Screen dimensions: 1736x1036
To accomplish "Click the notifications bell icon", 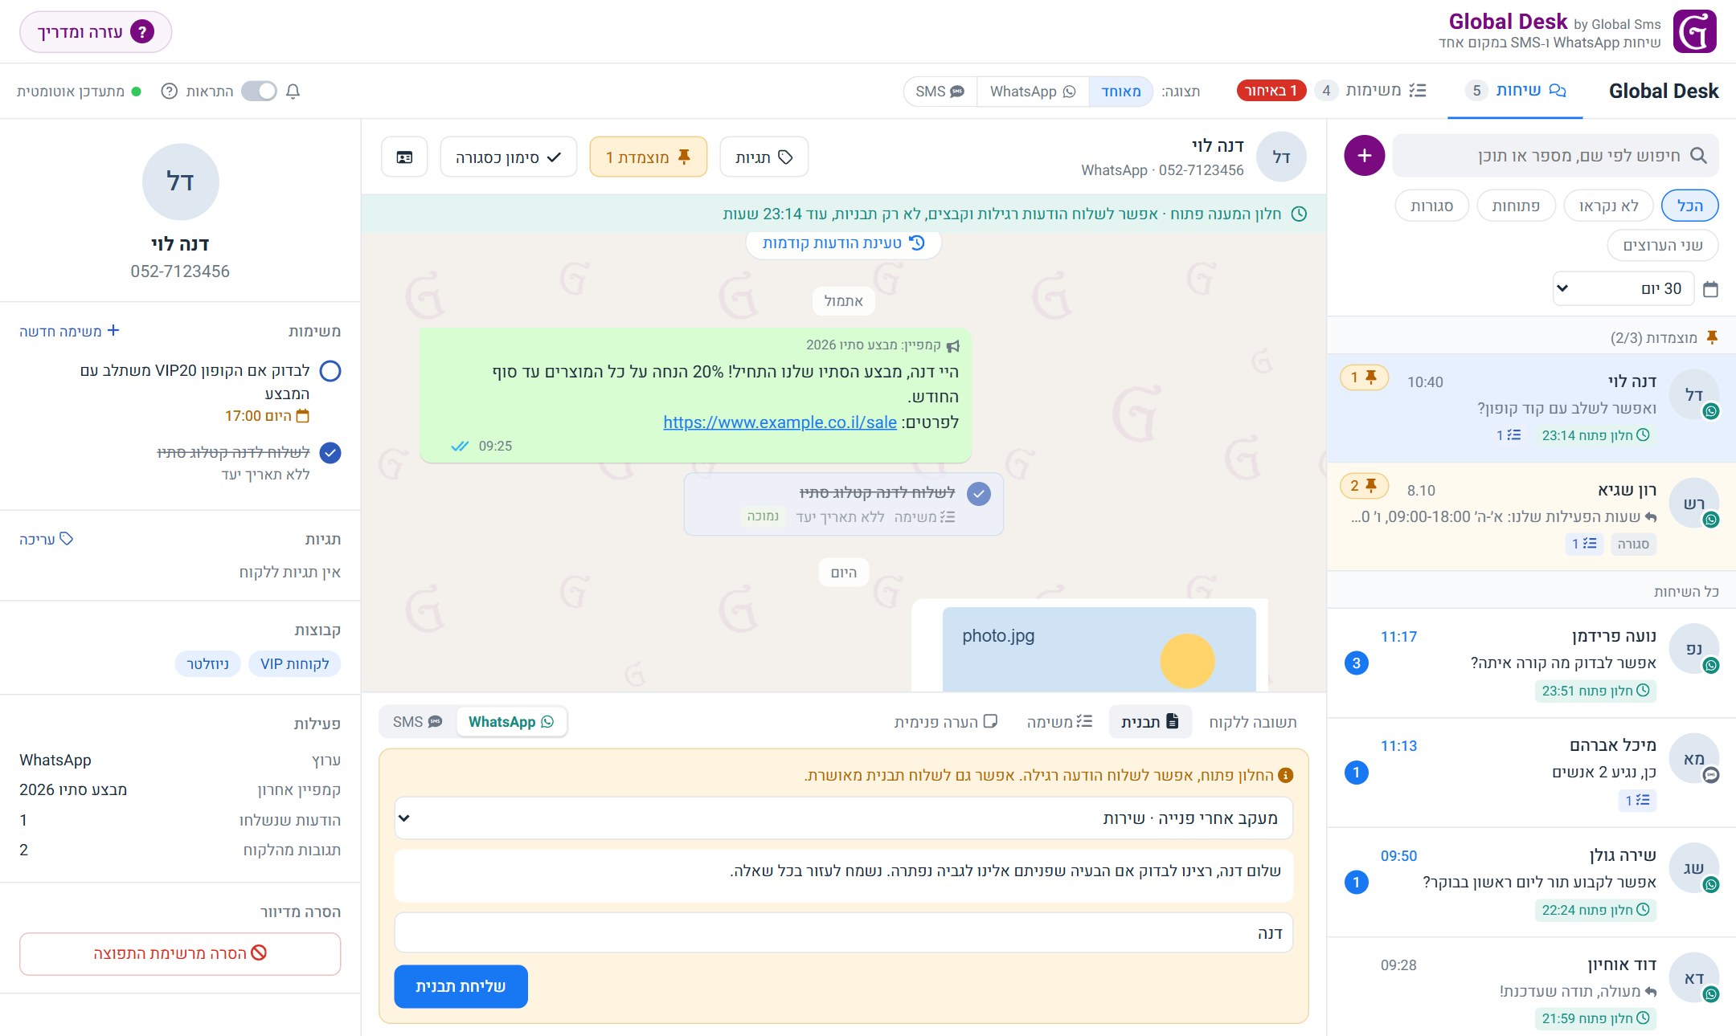I will click(x=293, y=92).
